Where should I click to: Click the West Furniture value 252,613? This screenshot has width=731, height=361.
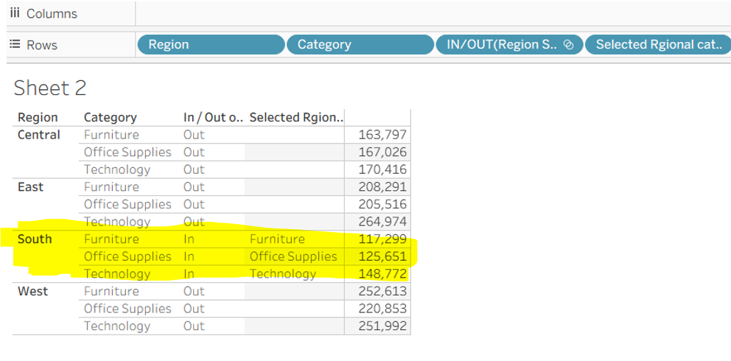pos(382,291)
